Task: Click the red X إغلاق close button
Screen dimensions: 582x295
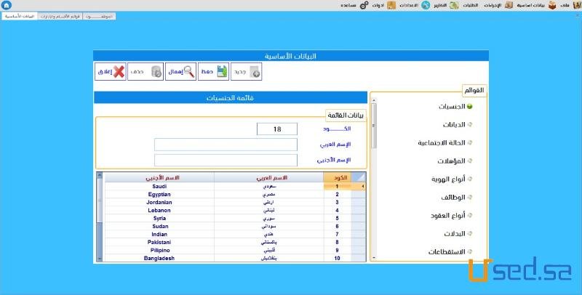Action: [x=111, y=71]
